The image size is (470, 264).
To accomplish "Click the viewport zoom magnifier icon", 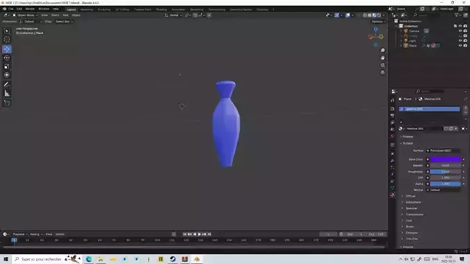I will coord(382,50).
